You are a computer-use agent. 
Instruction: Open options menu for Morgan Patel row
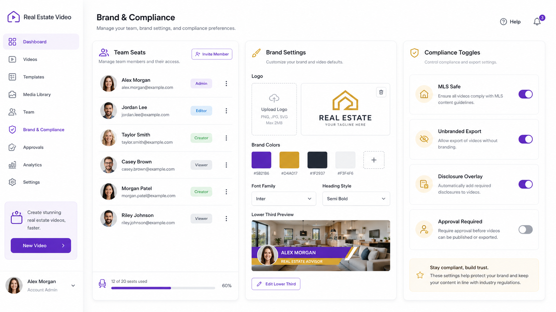point(226,192)
